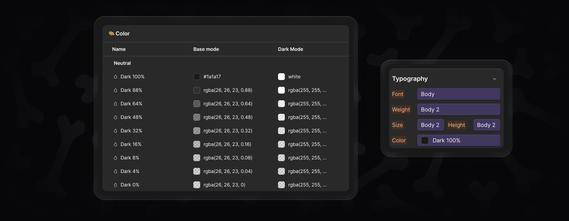This screenshot has height=221, width=569.
Task: Collapse the Typography panel
Action: pos(495,79)
